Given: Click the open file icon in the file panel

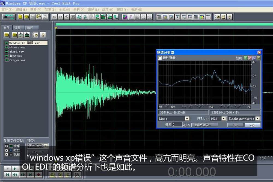Looking at the screenshot, I should point(7,35).
